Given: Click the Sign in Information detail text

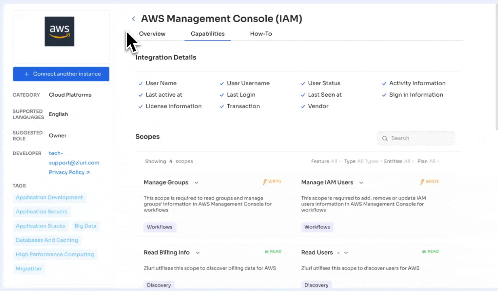Looking at the screenshot, I should pos(416,95).
